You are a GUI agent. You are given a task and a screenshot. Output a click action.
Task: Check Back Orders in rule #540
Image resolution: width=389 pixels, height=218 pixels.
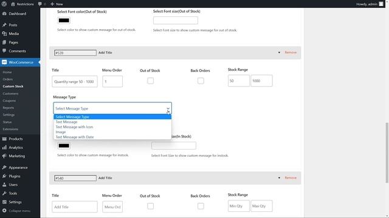point(201,206)
